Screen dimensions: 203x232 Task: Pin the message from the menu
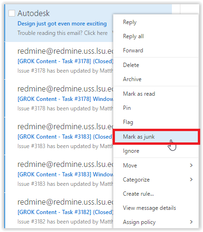tap(127, 108)
